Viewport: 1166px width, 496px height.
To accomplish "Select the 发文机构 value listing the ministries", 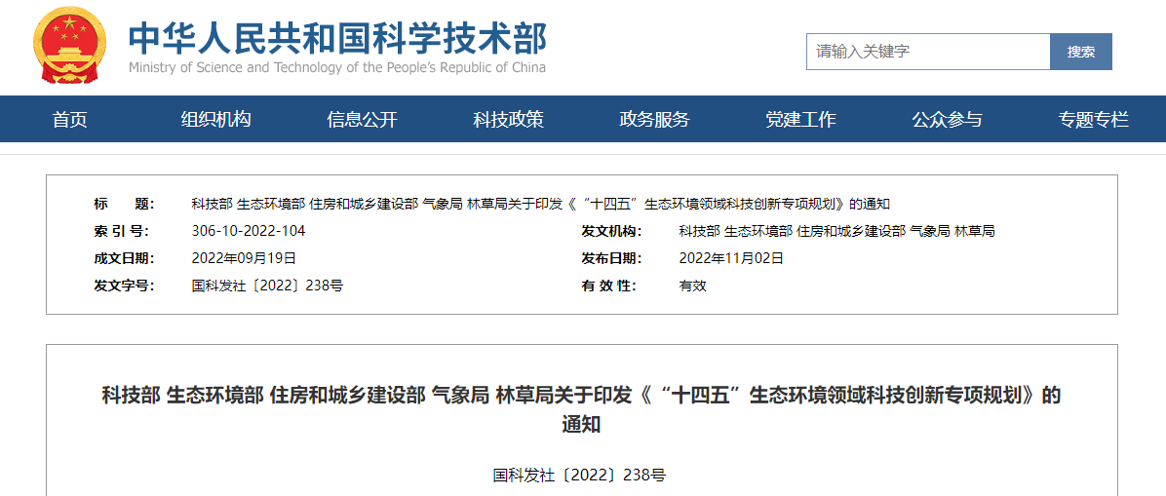I will [x=836, y=231].
